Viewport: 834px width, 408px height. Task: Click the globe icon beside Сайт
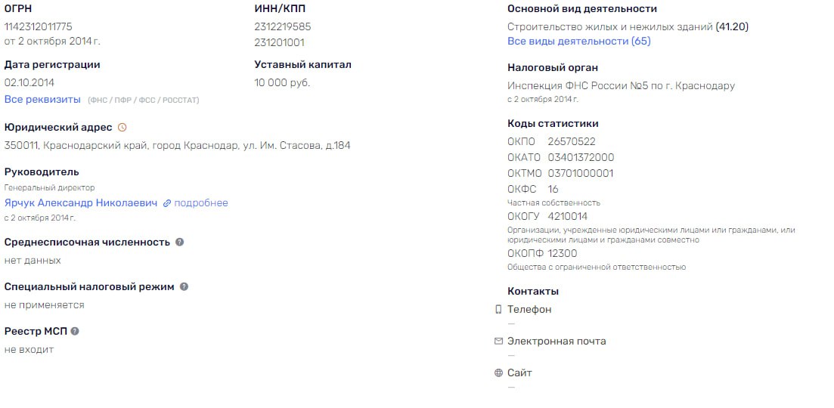pyautogui.click(x=498, y=373)
